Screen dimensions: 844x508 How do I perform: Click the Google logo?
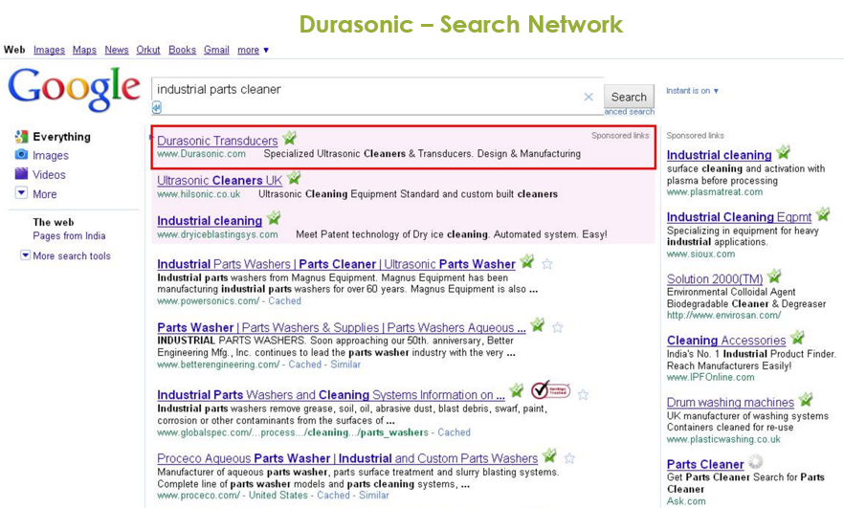(74, 89)
